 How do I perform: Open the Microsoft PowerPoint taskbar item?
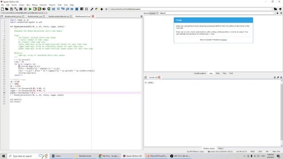[157, 156]
